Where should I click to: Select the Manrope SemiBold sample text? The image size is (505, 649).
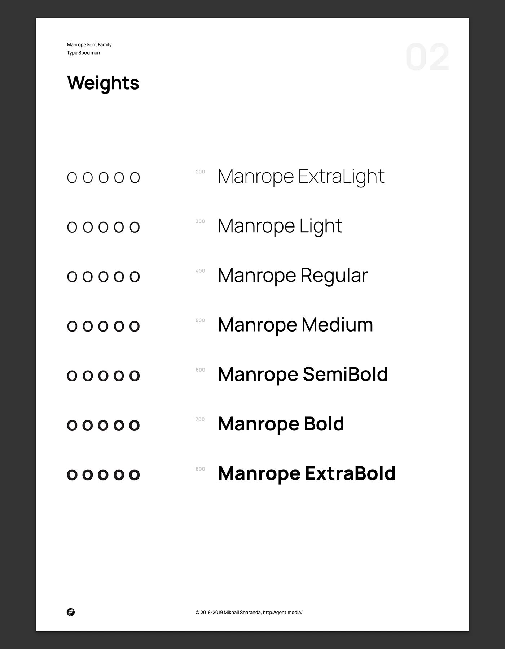point(303,374)
